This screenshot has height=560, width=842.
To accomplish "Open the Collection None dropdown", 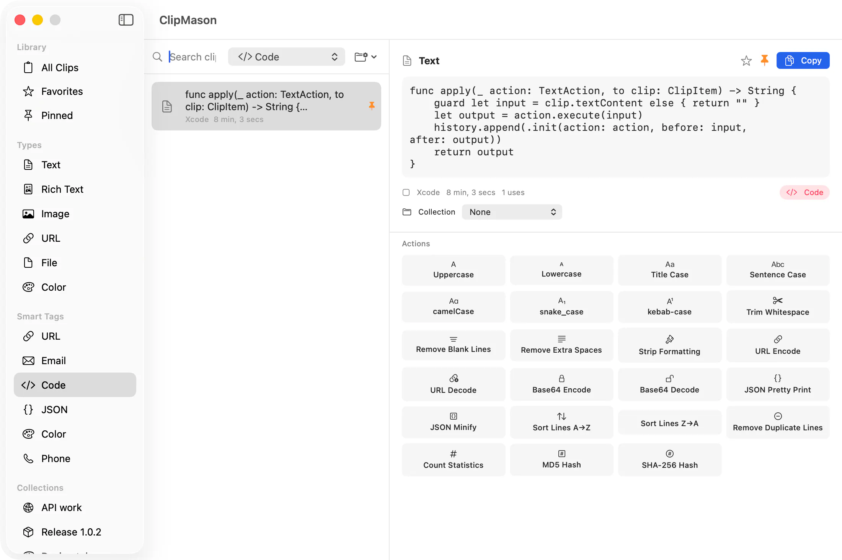I will [x=512, y=212].
